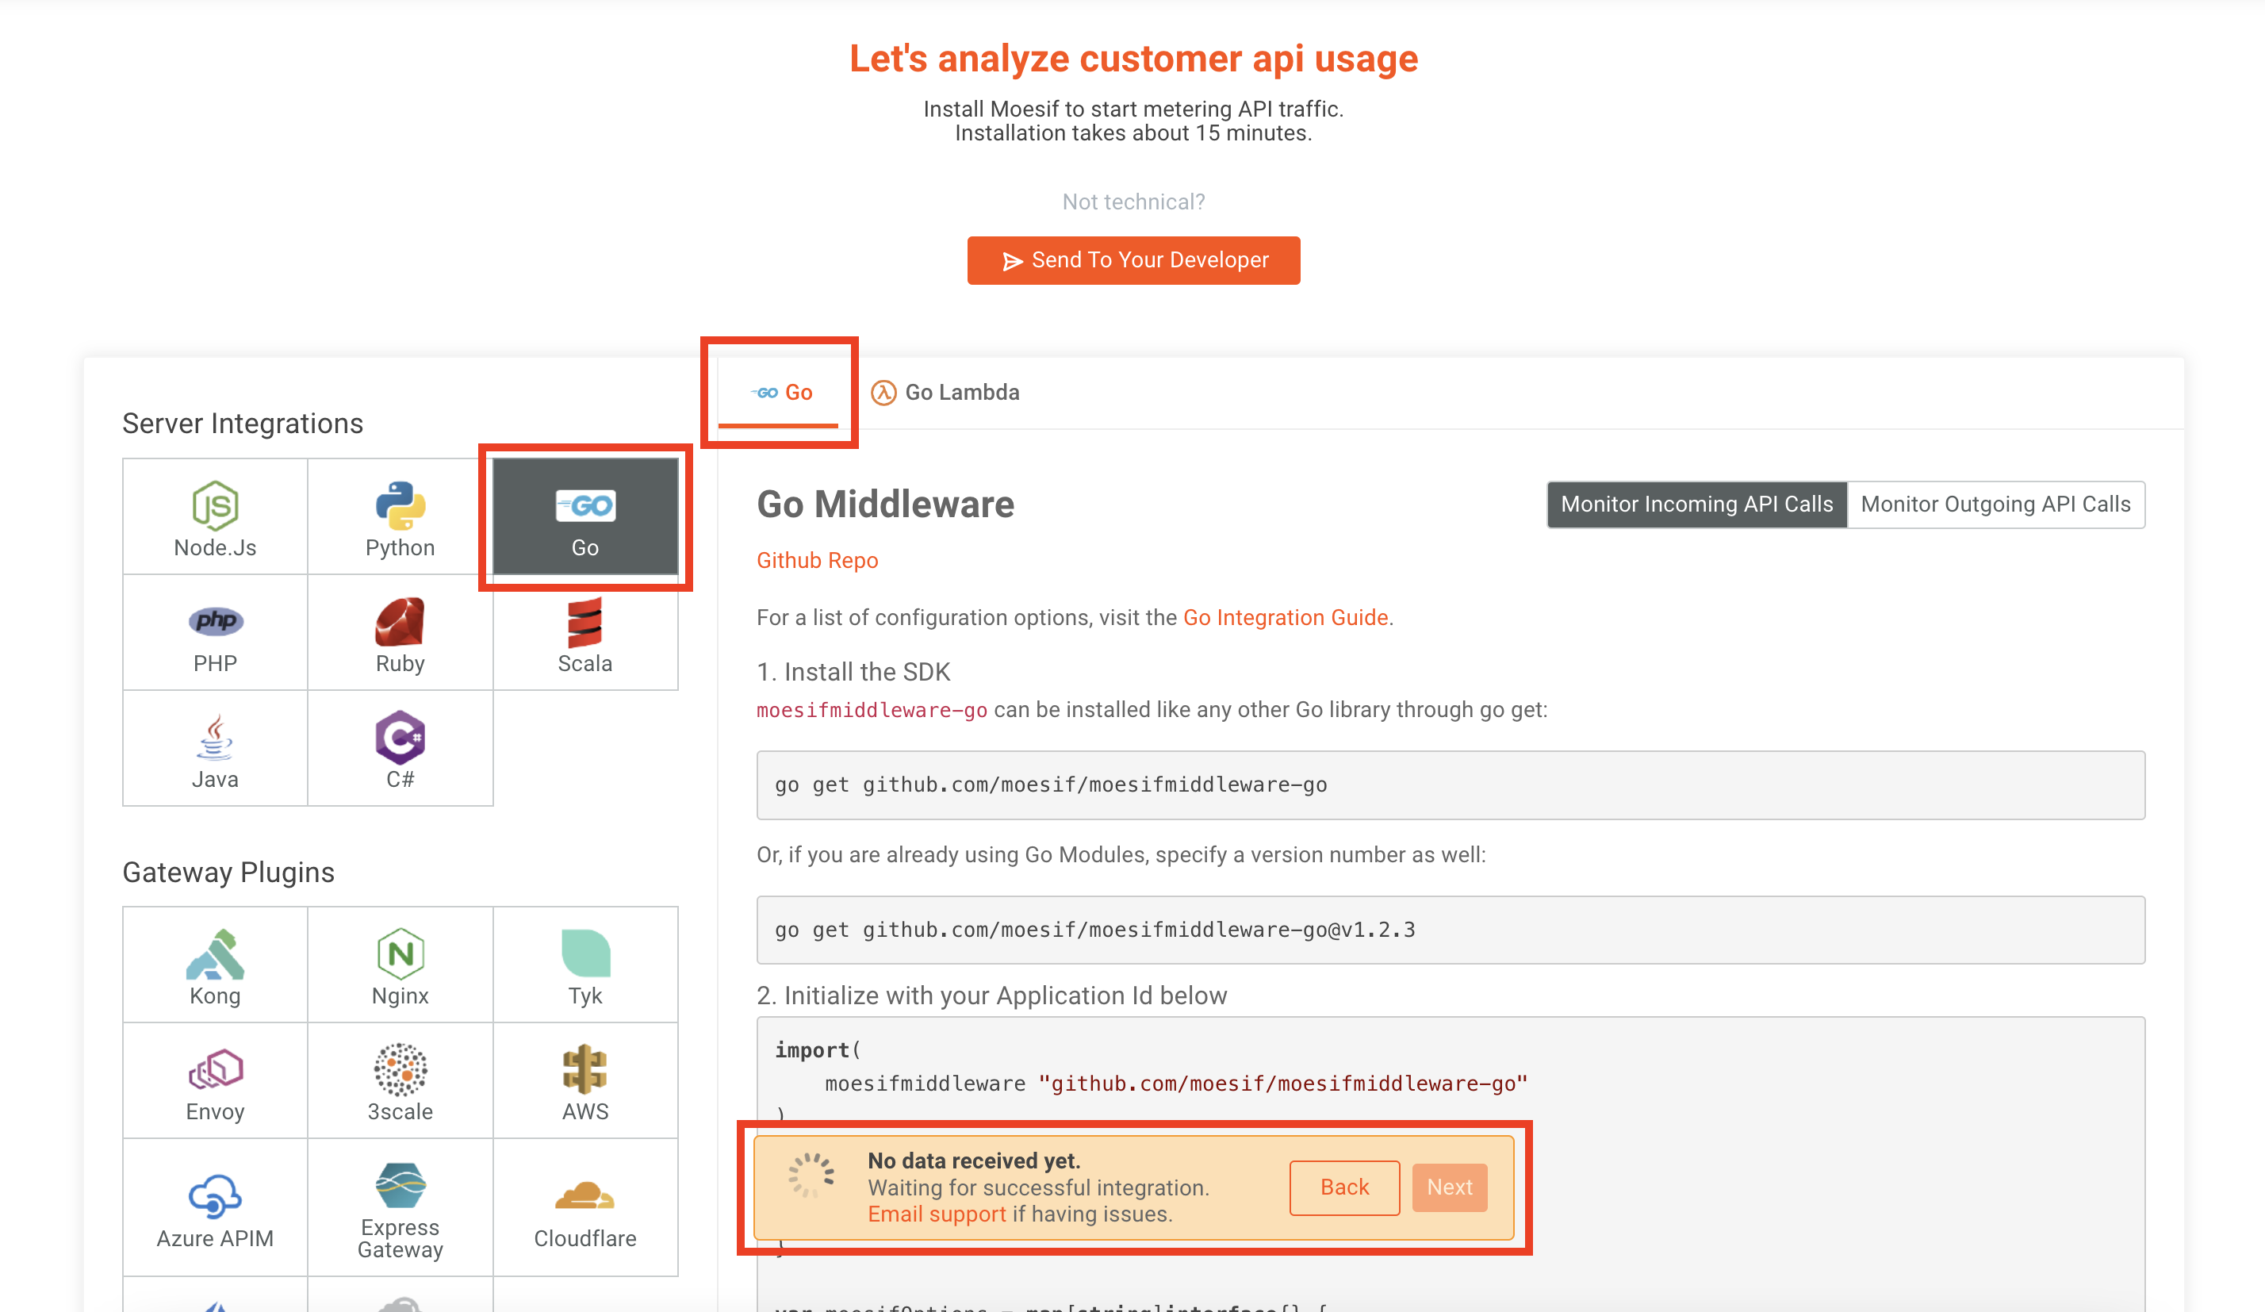Select the Java server integration
Viewport: 2265px width, 1312px height.
point(215,749)
